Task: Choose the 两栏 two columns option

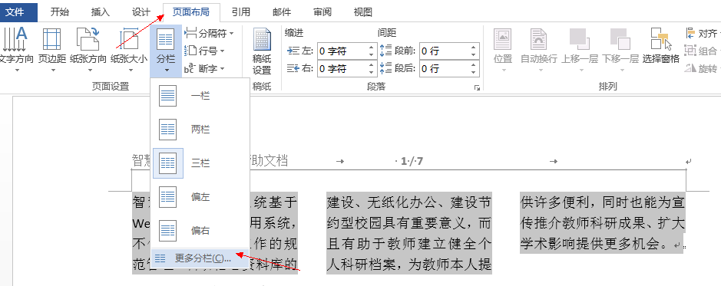Action: point(200,130)
